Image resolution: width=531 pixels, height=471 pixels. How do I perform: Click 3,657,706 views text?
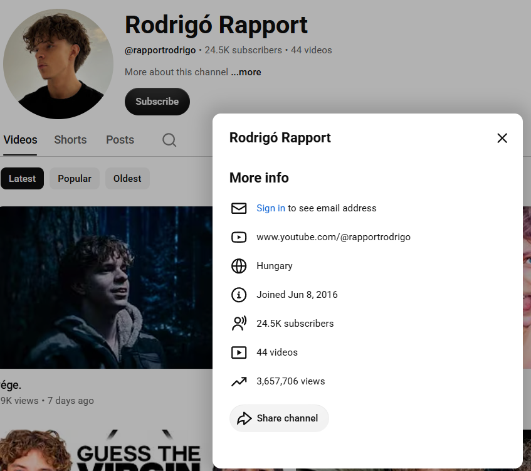point(290,381)
